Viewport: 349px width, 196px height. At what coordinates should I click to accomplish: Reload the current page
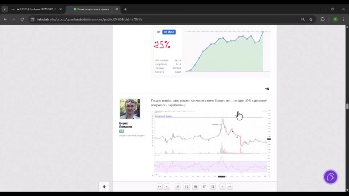22,19
